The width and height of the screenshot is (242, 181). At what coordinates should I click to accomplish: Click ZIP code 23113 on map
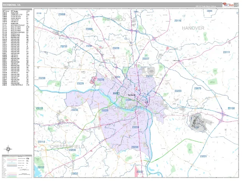coord(39,108)
